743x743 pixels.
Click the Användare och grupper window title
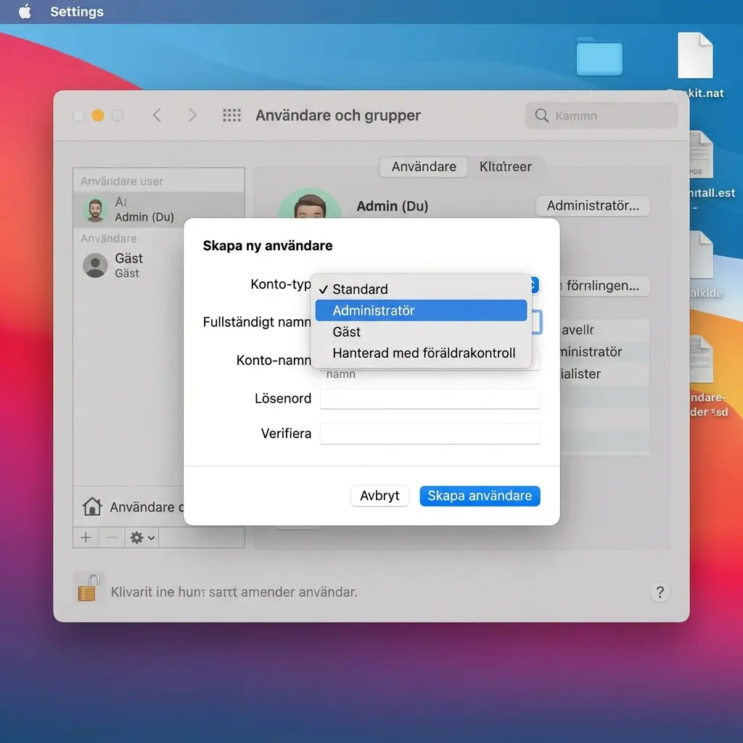(338, 115)
